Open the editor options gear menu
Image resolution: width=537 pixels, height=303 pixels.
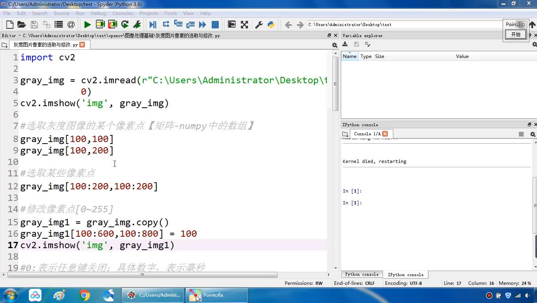(334, 45)
